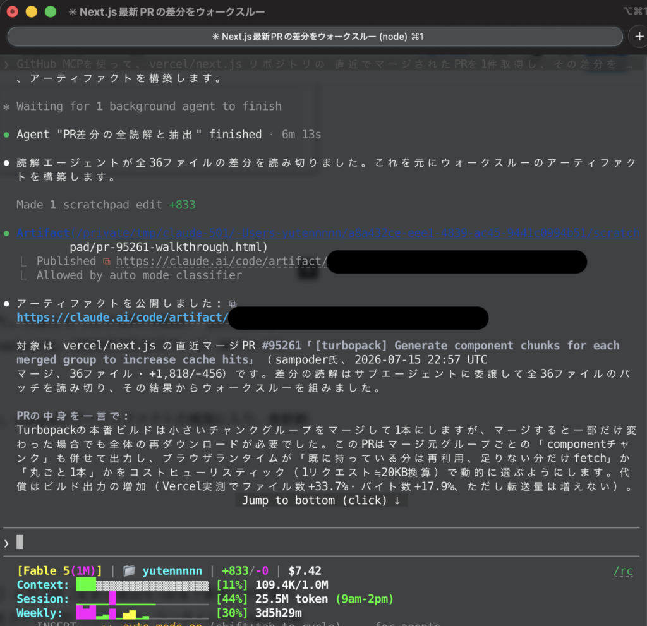
Task: Click the Session usage bar
Action: point(142,599)
